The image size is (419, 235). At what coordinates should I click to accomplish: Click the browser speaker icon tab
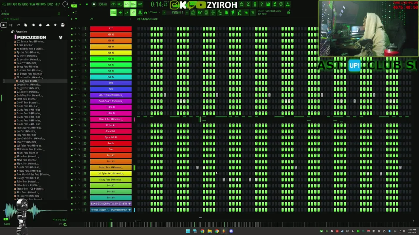coord(33,25)
